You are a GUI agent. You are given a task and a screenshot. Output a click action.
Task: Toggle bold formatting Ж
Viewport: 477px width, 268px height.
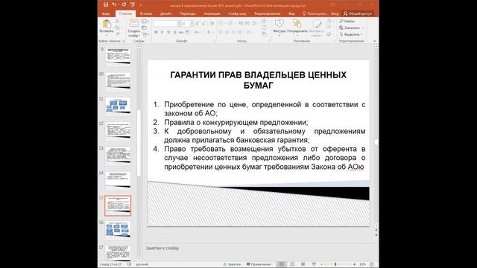(156, 32)
